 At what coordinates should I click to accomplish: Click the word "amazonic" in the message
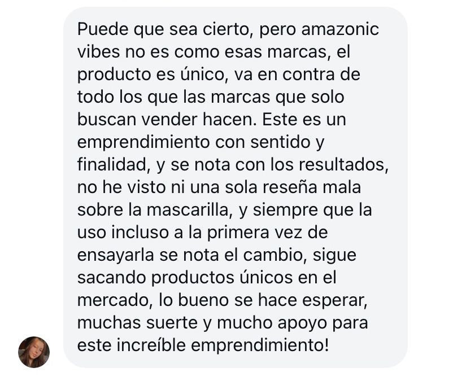point(340,29)
